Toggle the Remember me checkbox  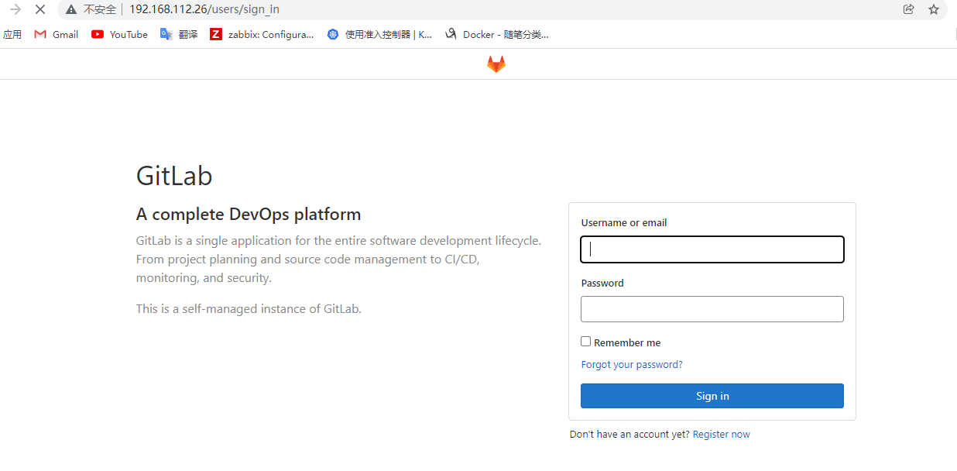pos(586,342)
